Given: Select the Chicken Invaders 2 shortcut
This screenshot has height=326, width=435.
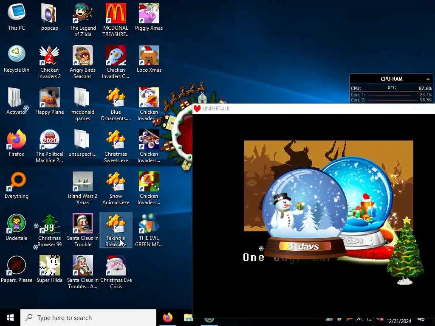Looking at the screenshot, I should coord(49,62).
